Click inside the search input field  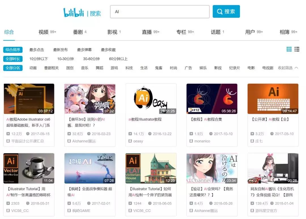click(159, 12)
